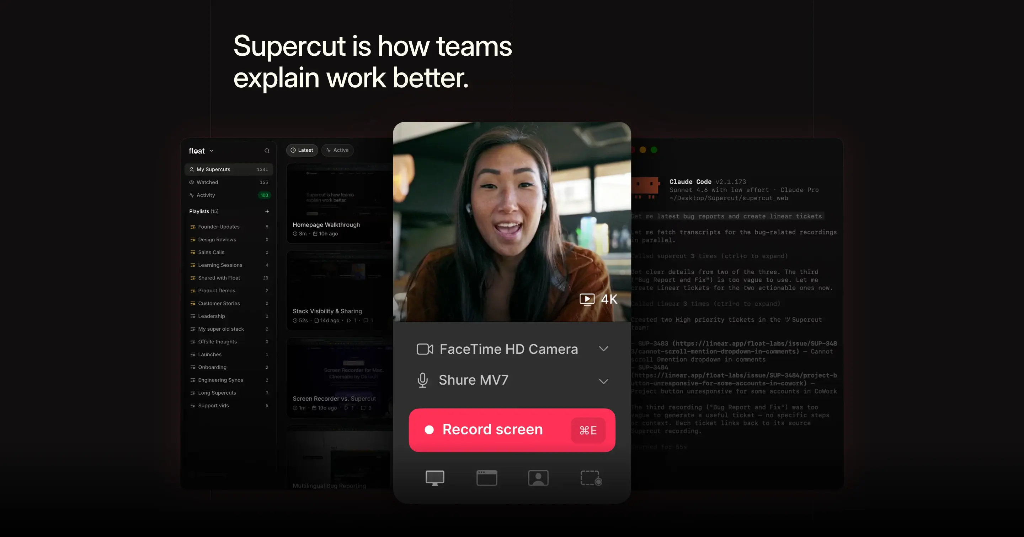
Task: Open the Customer Stories playlist
Action: point(229,303)
